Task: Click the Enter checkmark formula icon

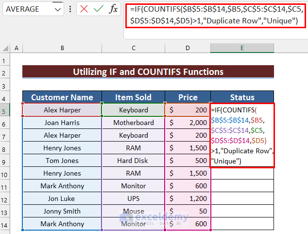Action: (99, 9)
